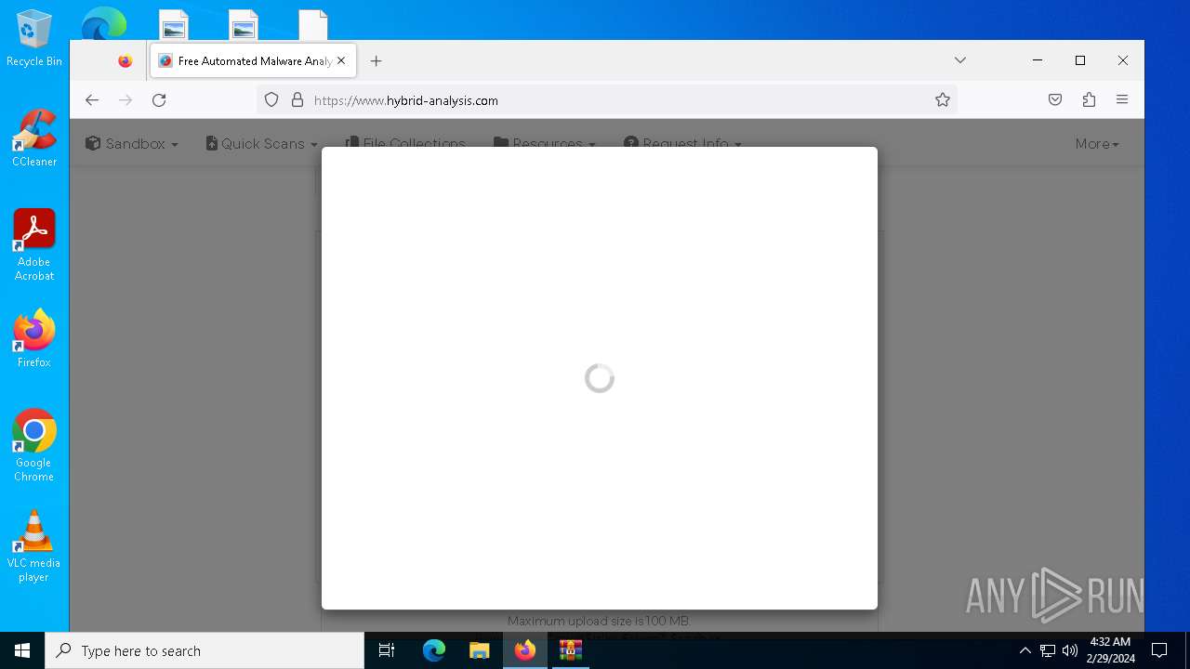This screenshot has height=669, width=1190.
Task: Open volume control tray icon
Action: pos(1070,650)
